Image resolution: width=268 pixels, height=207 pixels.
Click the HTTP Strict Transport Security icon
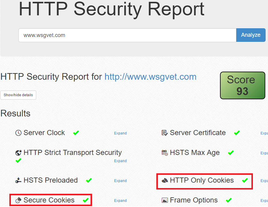(18, 153)
